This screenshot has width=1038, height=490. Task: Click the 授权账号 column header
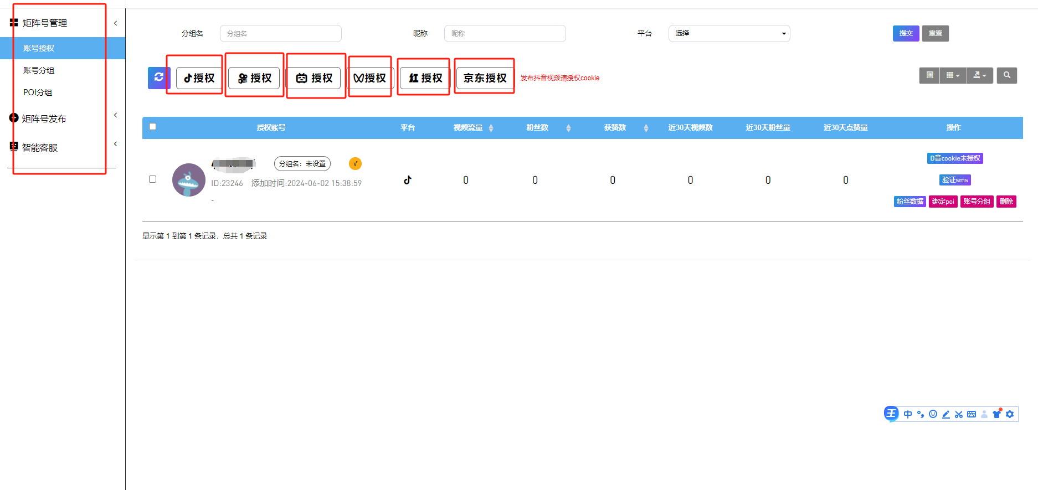(271, 127)
